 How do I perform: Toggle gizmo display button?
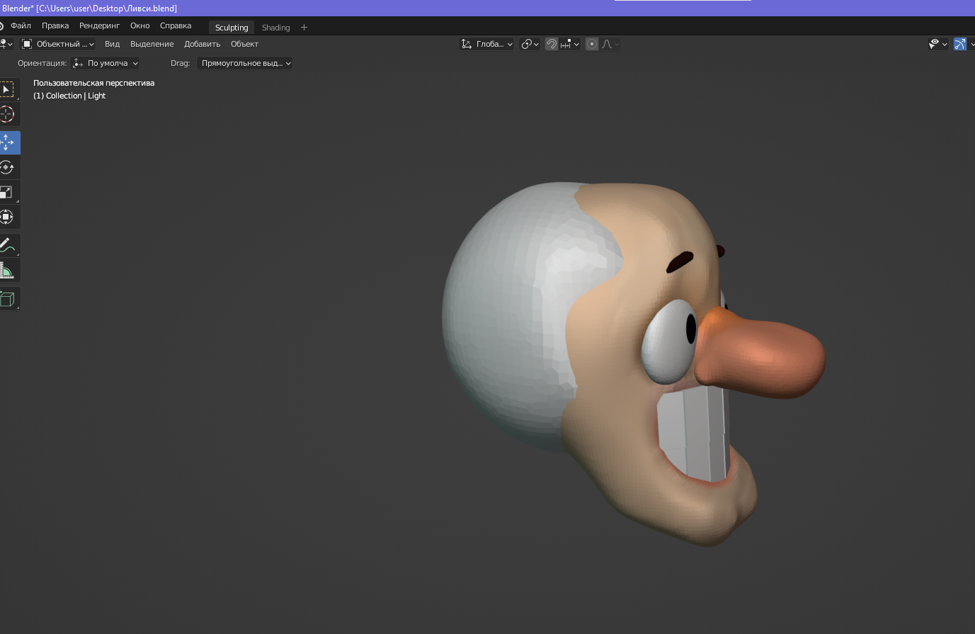[959, 44]
